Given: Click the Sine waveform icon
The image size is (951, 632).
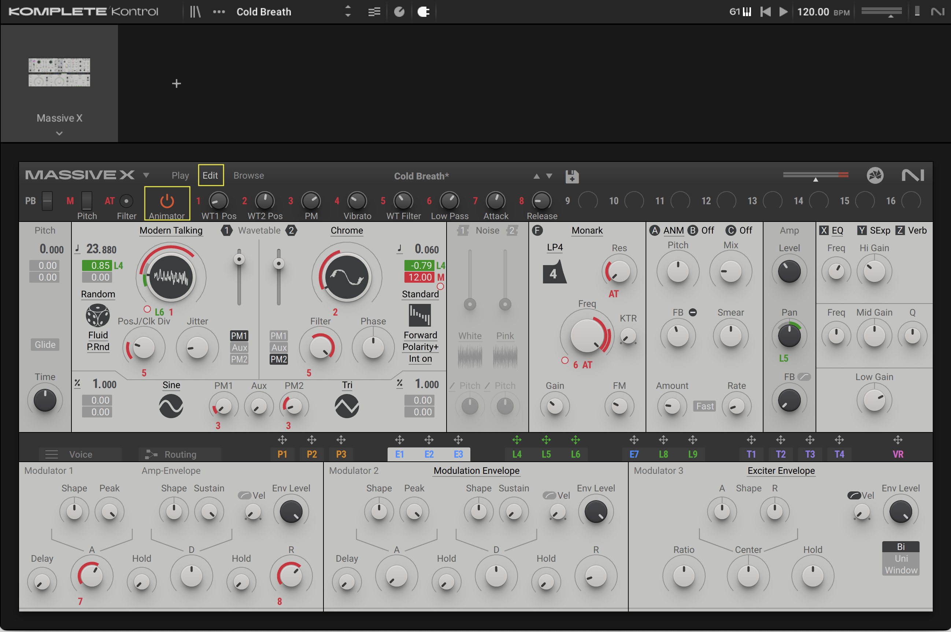Looking at the screenshot, I should pos(171,406).
